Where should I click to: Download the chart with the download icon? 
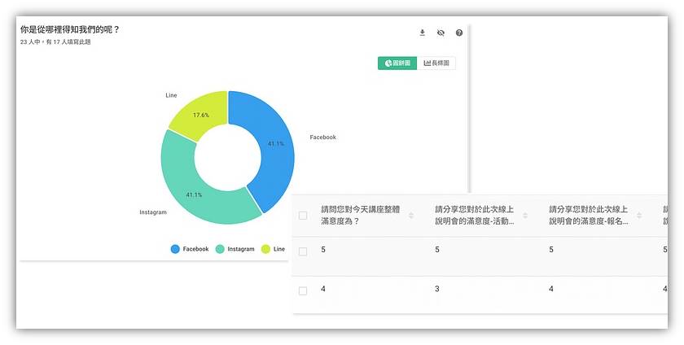(x=423, y=33)
